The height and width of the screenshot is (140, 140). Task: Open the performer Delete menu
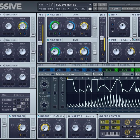click(x=97, y=74)
